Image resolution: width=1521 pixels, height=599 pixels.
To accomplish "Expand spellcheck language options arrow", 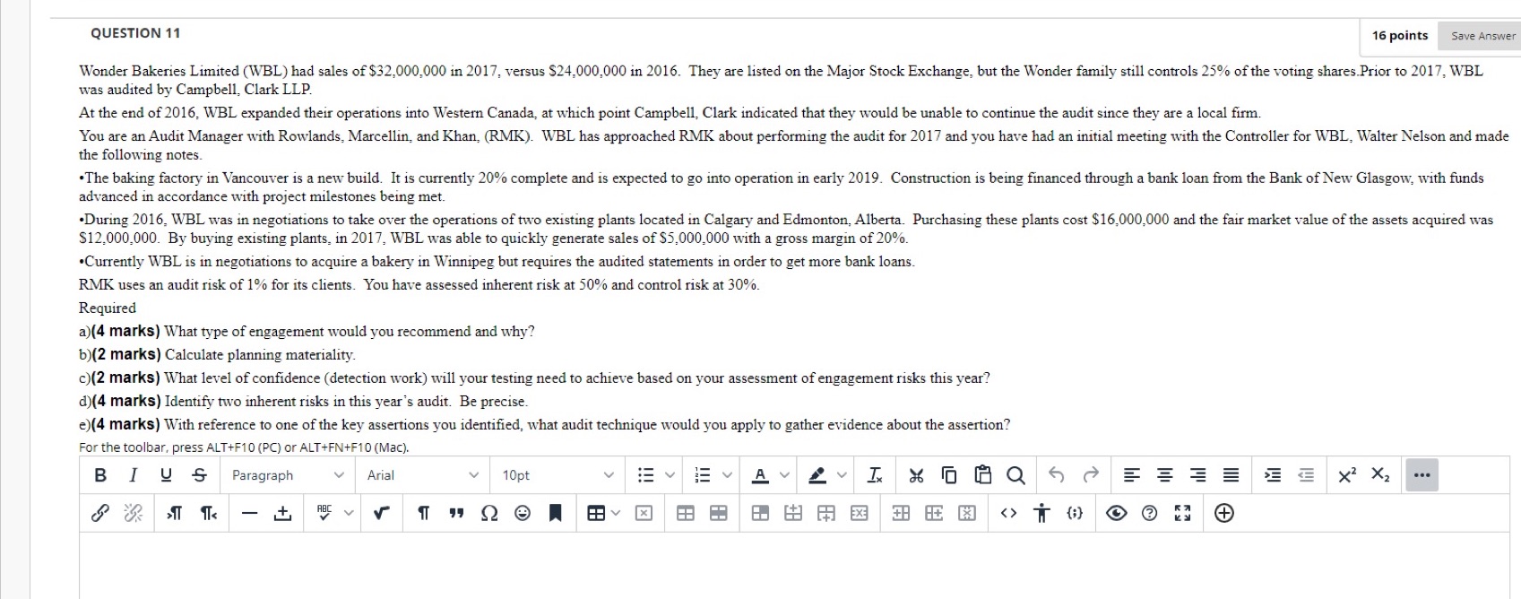I will pos(349,513).
